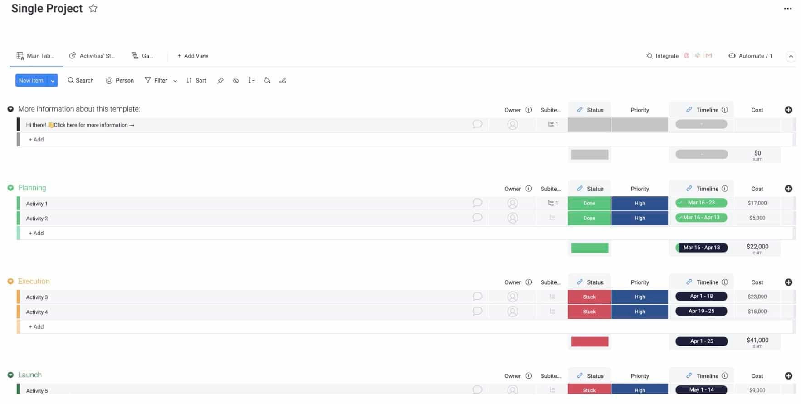Viewport: 801px width, 404px height.
Task: Click the New Item button
Action: 31,80
